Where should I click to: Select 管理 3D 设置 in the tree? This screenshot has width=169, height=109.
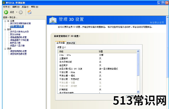tap(17, 26)
